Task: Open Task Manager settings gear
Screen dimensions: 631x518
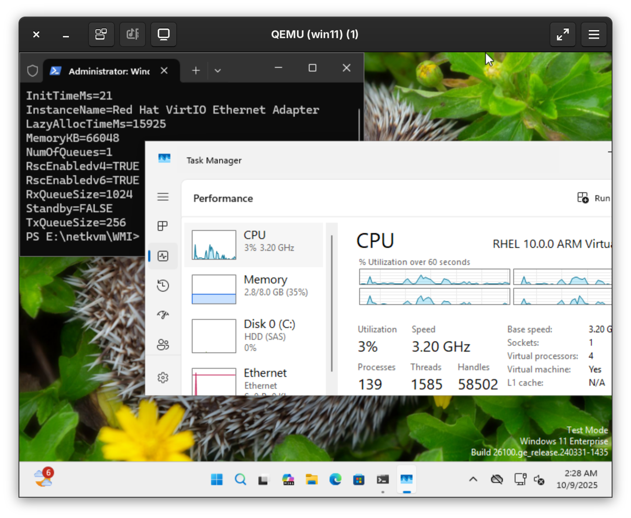Action: pyautogui.click(x=163, y=378)
